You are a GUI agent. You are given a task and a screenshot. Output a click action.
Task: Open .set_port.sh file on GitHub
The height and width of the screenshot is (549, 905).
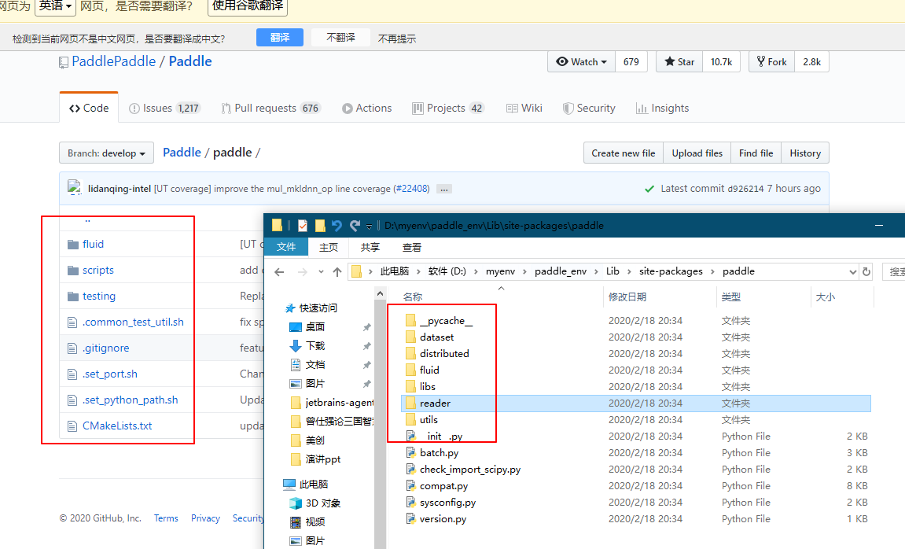109,374
